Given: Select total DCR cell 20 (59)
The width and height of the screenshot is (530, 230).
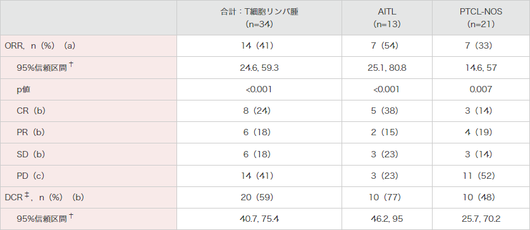Looking at the screenshot, I should pos(259,197).
